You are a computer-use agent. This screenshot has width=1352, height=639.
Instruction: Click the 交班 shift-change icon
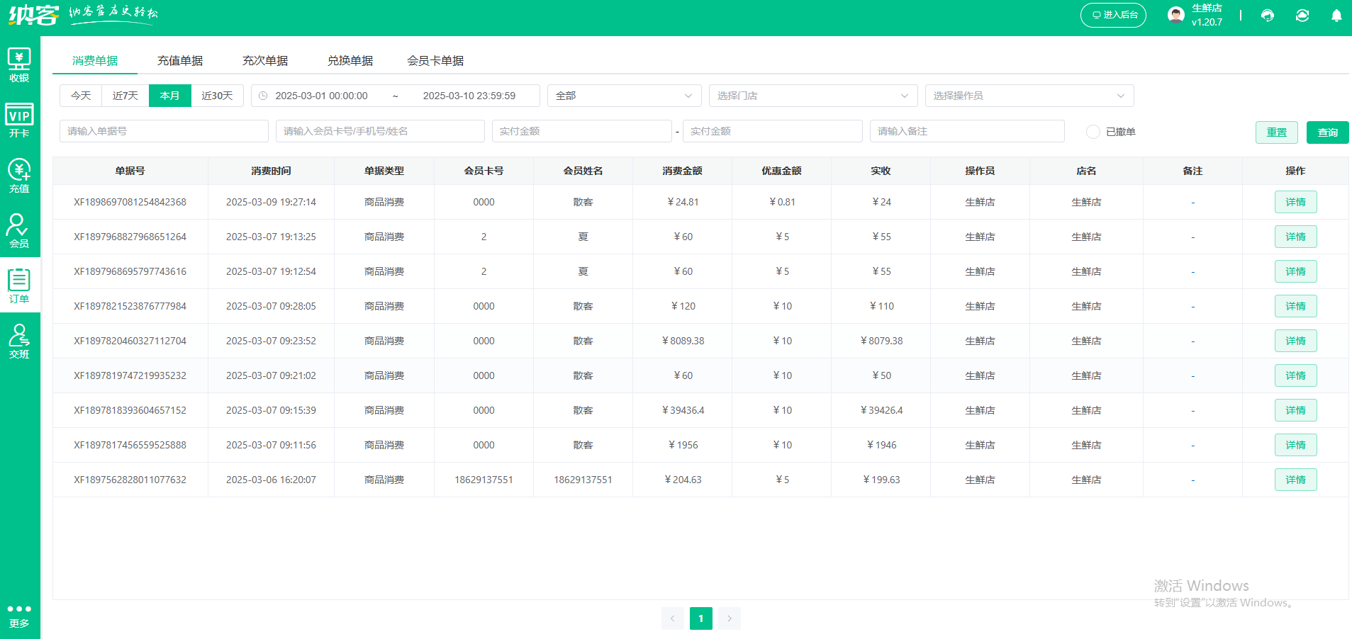pyautogui.click(x=19, y=341)
